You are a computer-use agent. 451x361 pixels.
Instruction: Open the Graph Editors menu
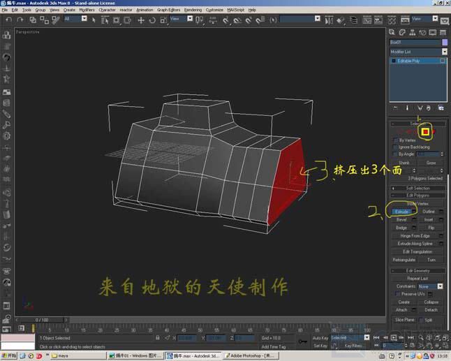(168, 10)
